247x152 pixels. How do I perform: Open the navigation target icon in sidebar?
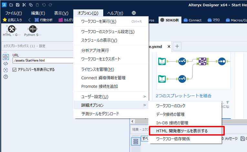click(6, 70)
